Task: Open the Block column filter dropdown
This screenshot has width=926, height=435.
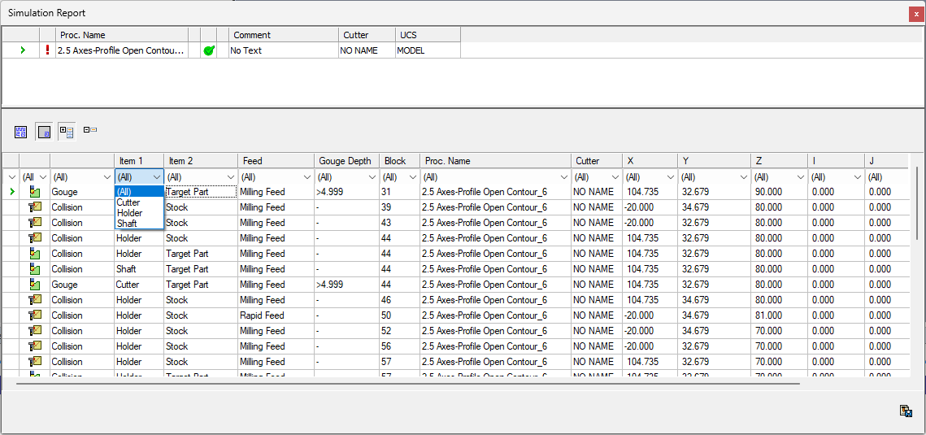Action: click(x=411, y=177)
